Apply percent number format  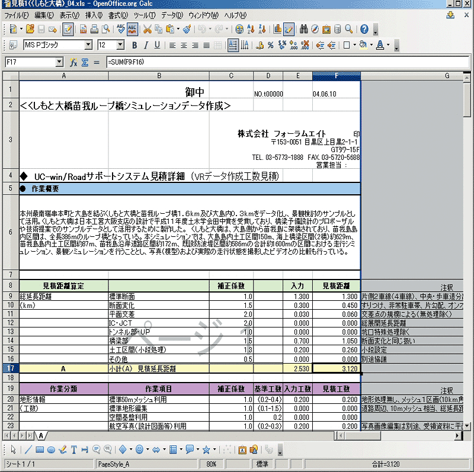click(271, 46)
